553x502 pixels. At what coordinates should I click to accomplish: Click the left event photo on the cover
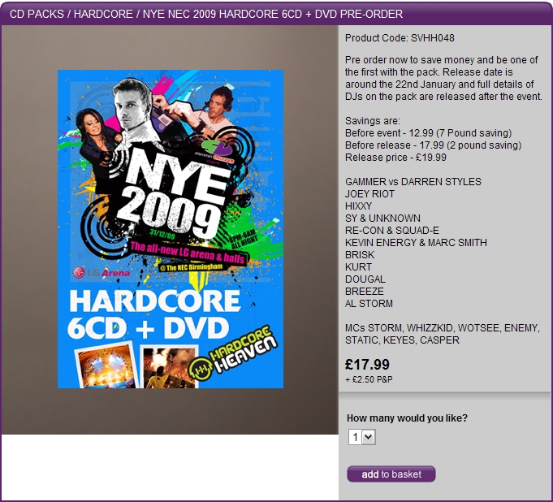106,367
